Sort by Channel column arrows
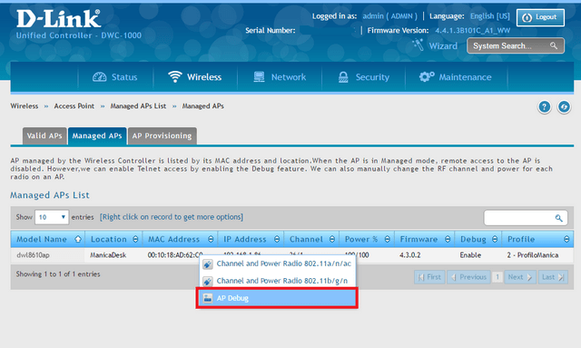The width and height of the screenshot is (581, 348). coord(332,239)
